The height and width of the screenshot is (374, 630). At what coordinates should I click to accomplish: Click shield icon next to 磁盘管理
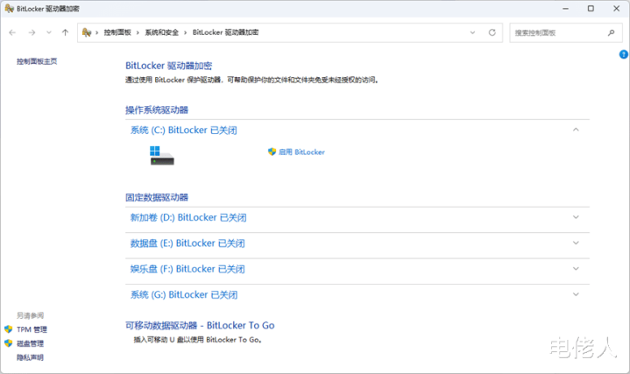[x=9, y=343]
